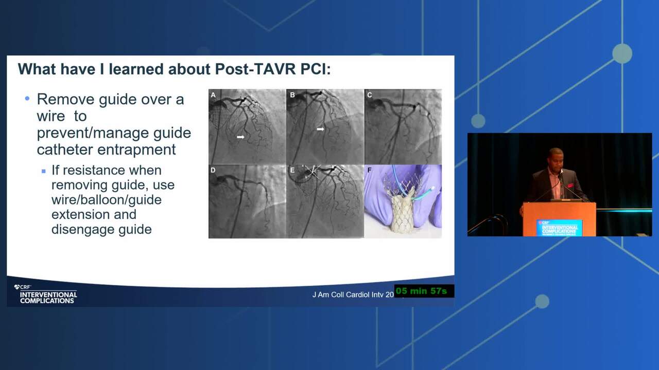Click the podium Interventional Complications sign
The width and height of the screenshot is (659, 370).
coord(559,228)
